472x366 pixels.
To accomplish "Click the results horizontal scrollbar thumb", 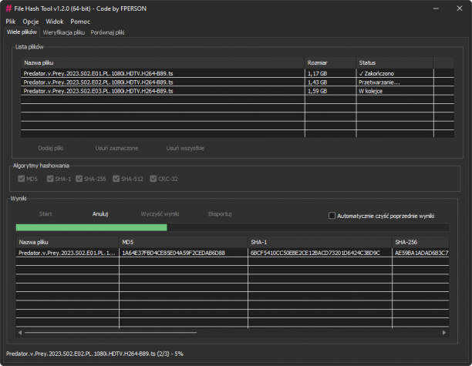I will [111, 333].
